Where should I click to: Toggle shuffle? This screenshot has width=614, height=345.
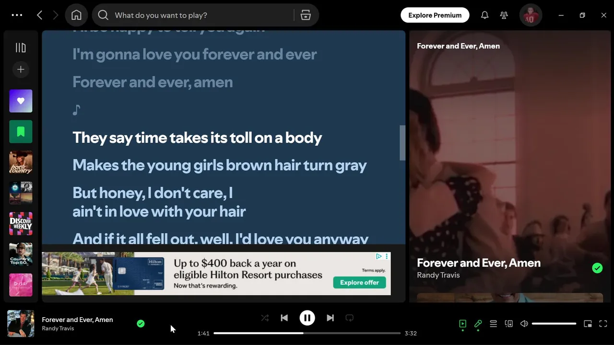(x=265, y=318)
